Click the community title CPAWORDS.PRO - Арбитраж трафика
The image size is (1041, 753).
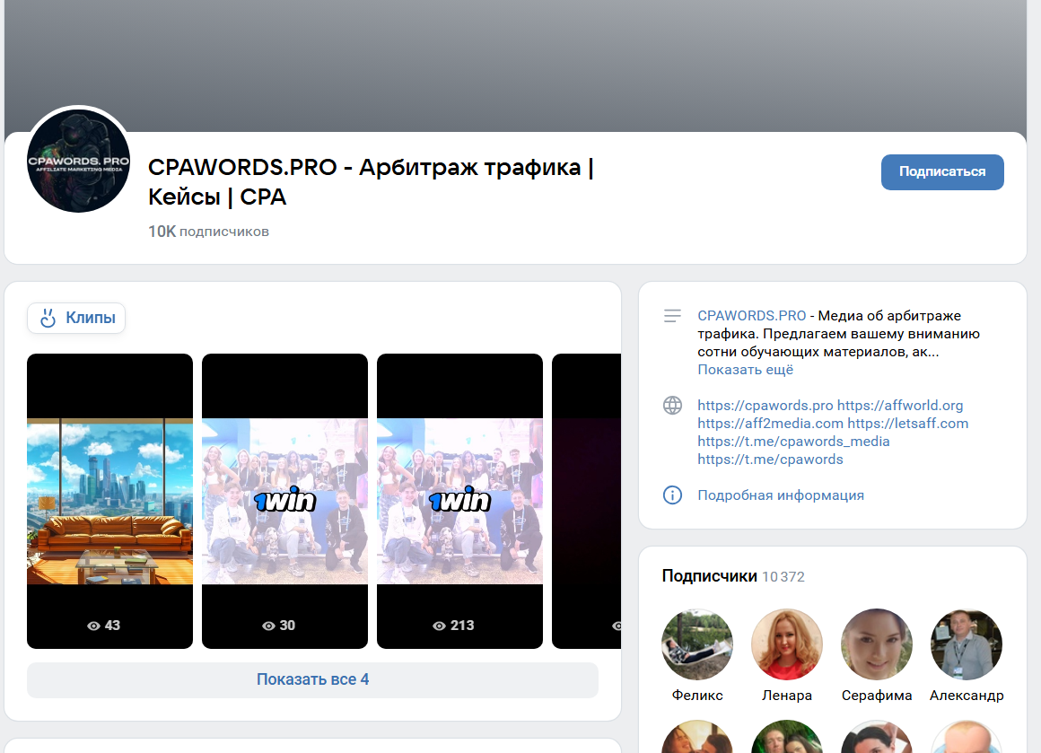tap(371, 182)
